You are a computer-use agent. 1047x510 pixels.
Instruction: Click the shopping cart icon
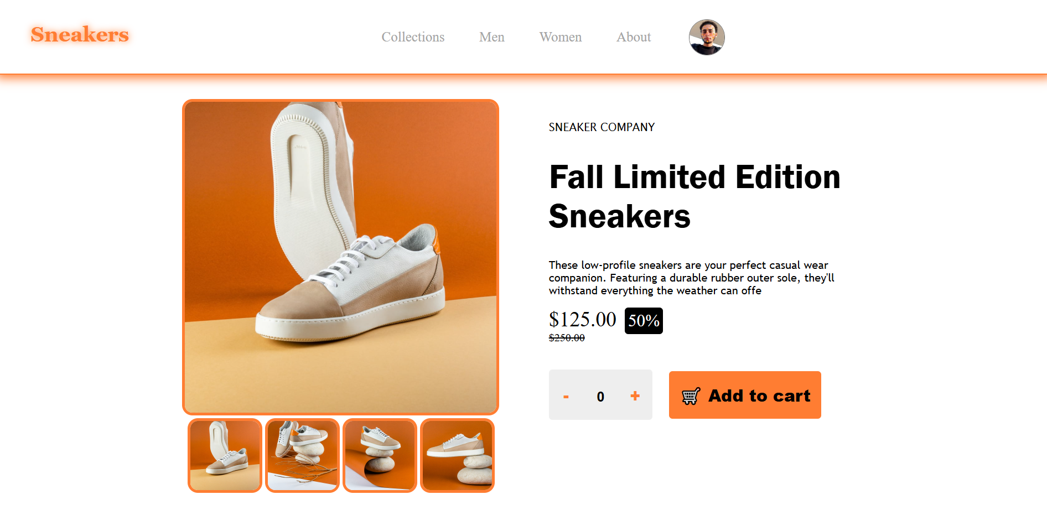(x=691, y=396)
